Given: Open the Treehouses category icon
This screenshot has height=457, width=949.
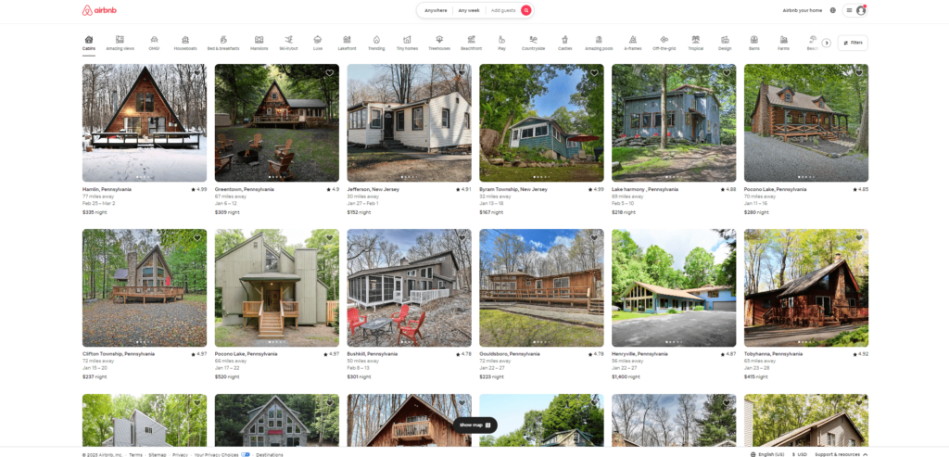Looking at the screenshot, I should point(439,39).
